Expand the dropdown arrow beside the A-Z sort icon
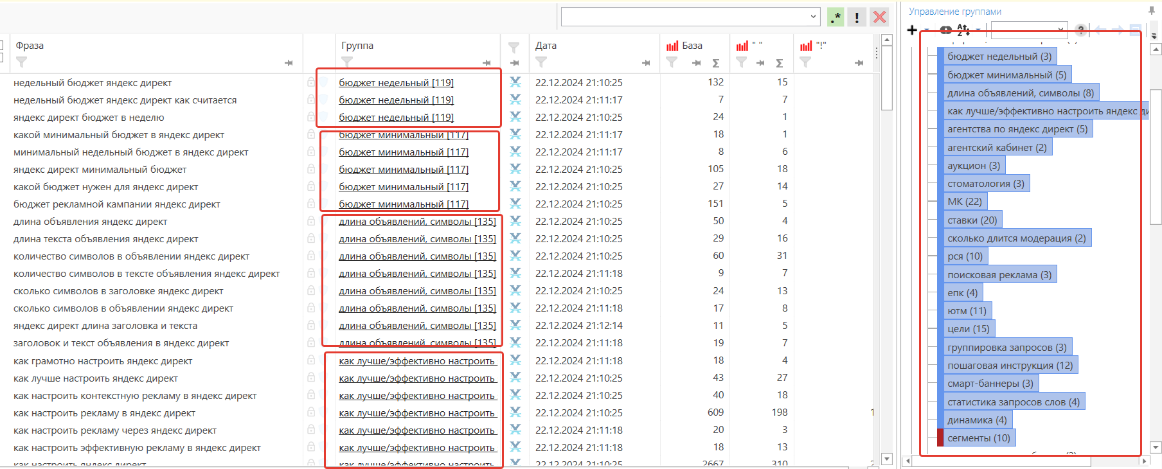The width and height of the screenshot is (1162, 469). pyautogui.click(x=978, y=30)
